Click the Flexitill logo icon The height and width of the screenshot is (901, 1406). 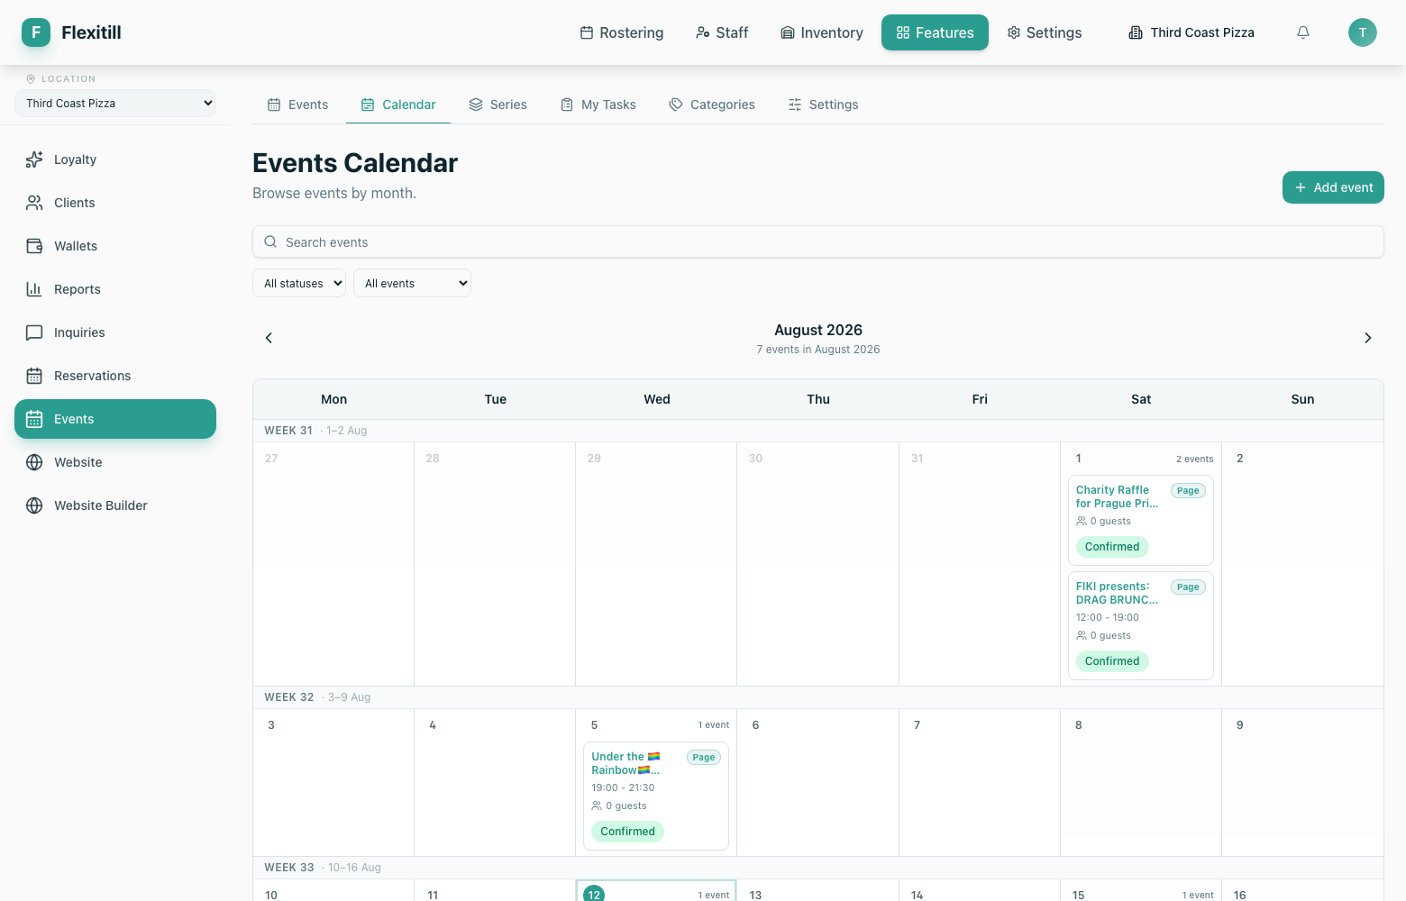tap(36, 32)
